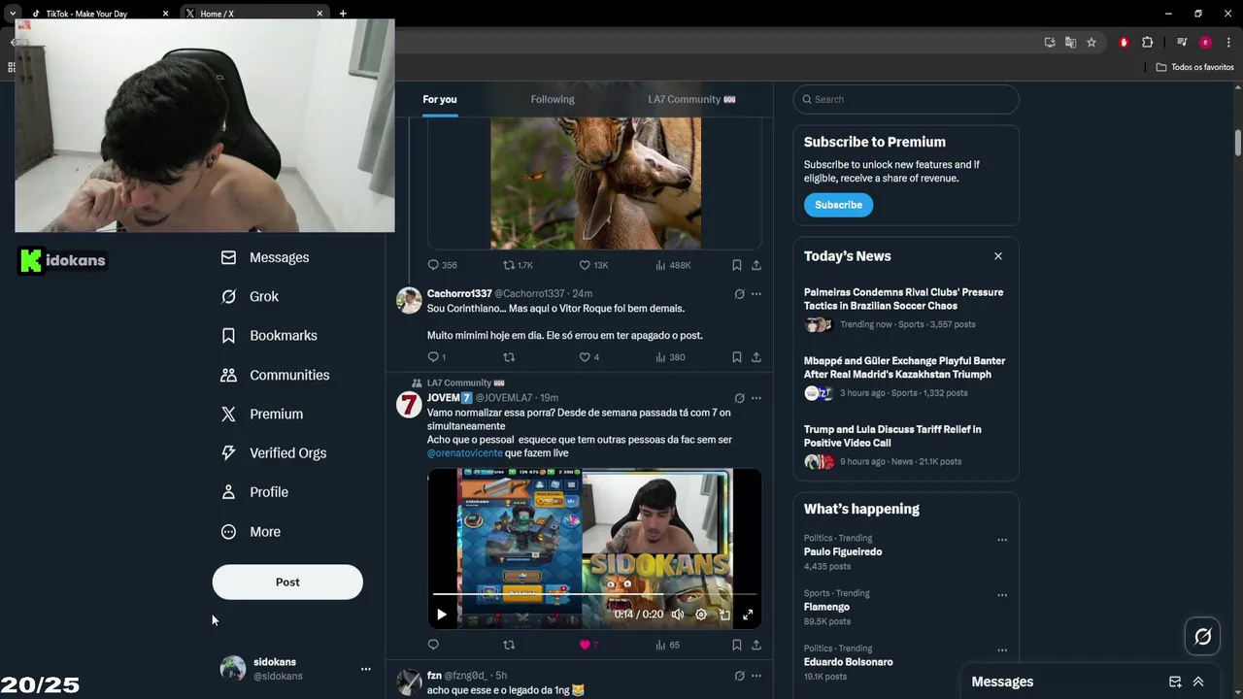Select the For you tab

click(440, 99)
